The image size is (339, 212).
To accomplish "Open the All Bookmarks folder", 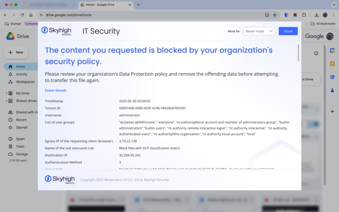I will pyautogui.click(x=323, y=24).
